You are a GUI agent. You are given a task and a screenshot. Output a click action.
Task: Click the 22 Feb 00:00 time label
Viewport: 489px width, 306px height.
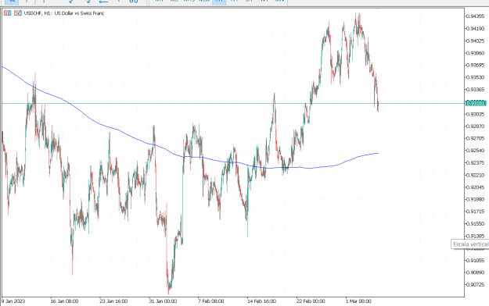click(311, 301)
